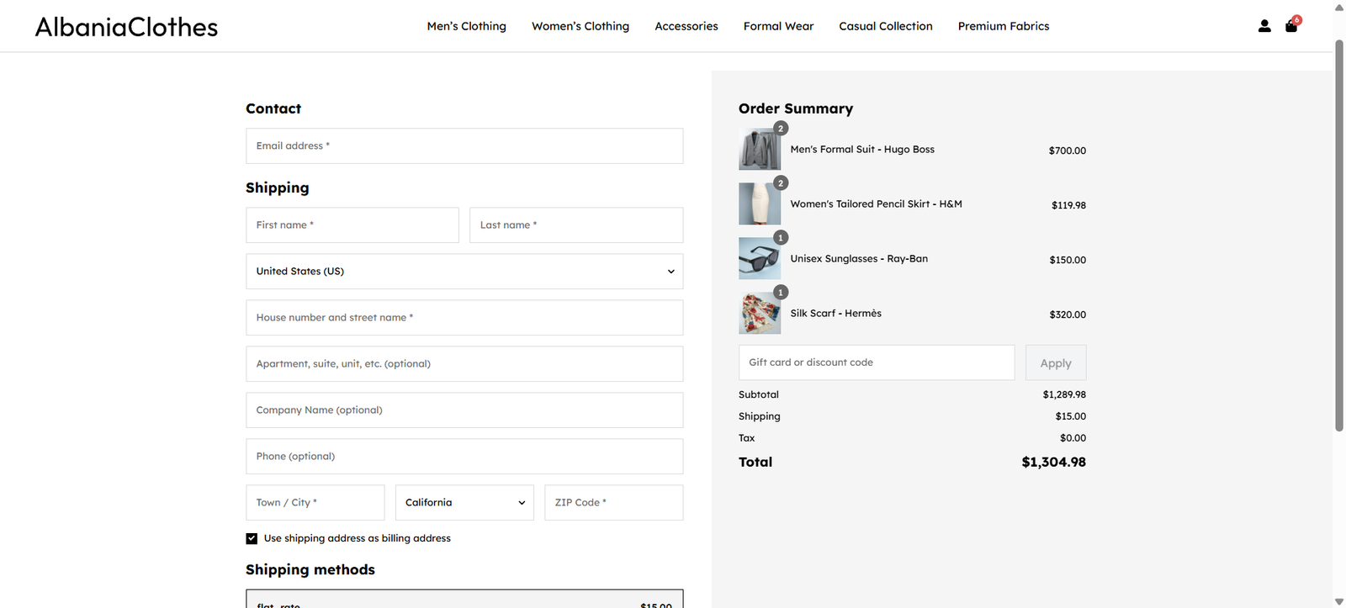The width and height of the screenshot is (1346, 608).
Task: Click the AlbaniaClothes site logo
Action: click(x=126, y=27)
